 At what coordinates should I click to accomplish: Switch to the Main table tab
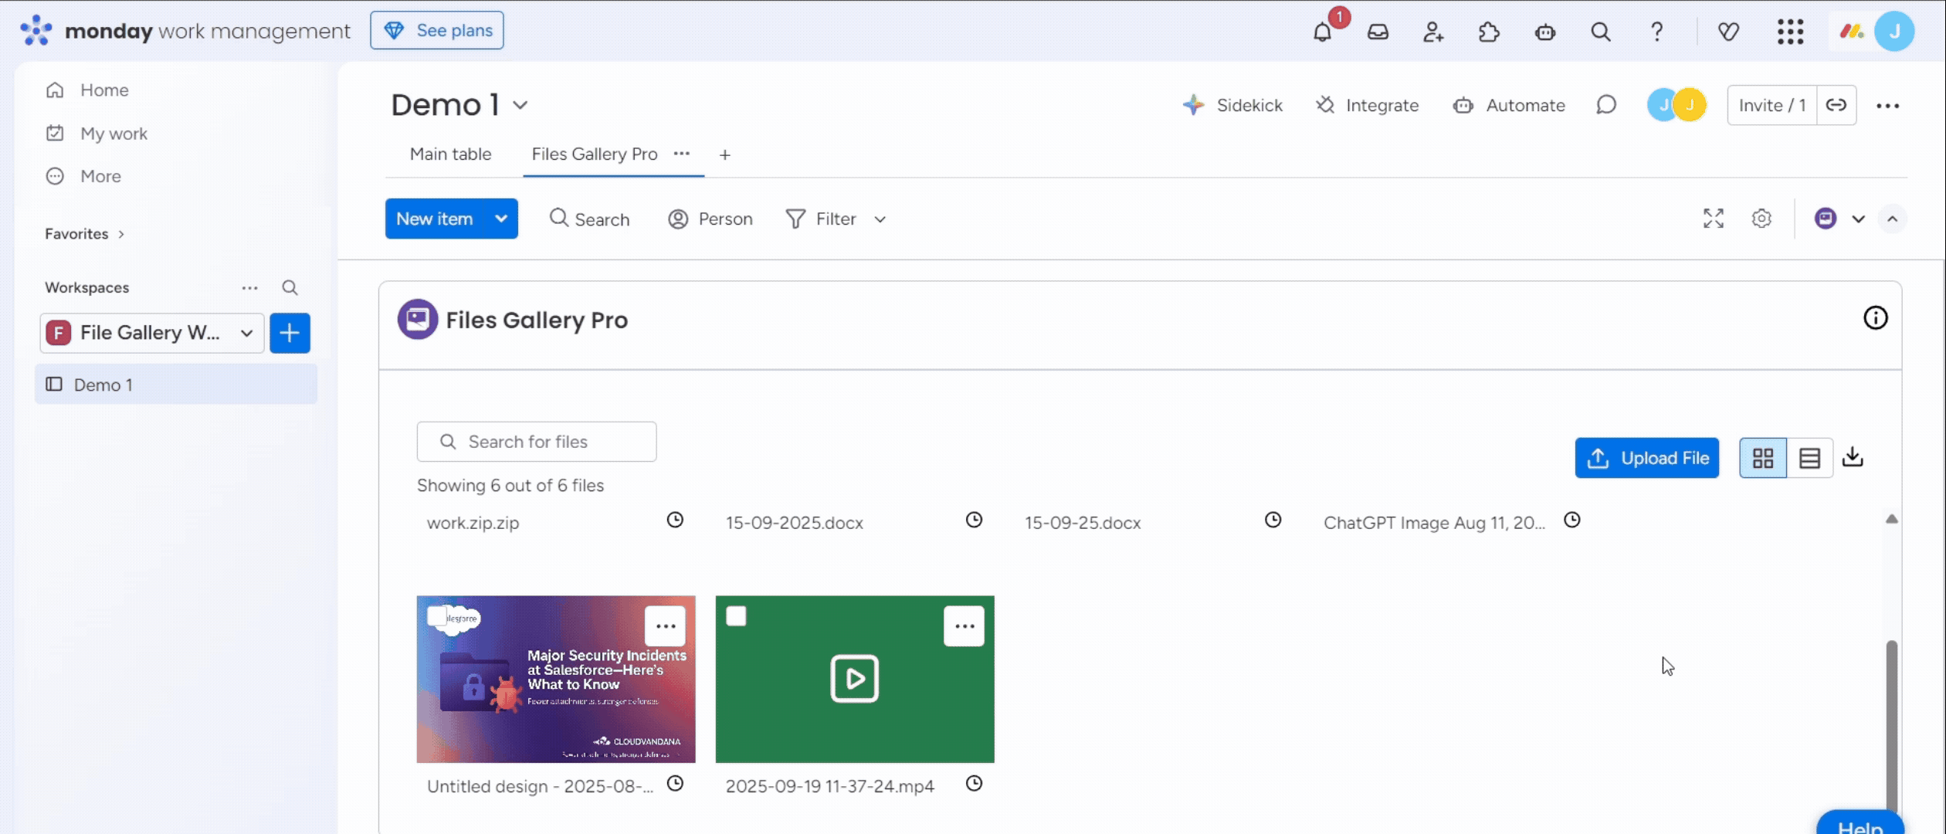(x=450, y=154)
